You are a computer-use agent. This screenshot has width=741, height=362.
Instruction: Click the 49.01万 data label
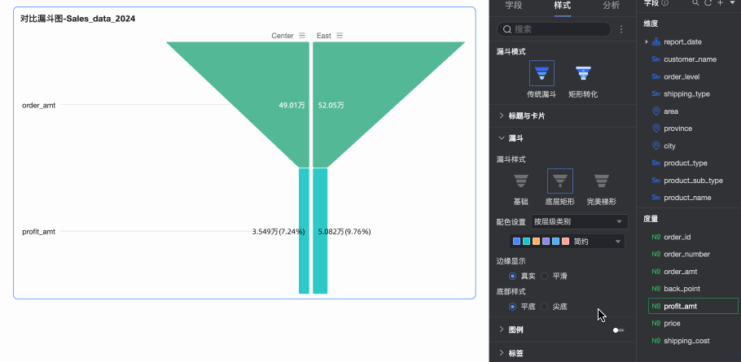(292, 105)
